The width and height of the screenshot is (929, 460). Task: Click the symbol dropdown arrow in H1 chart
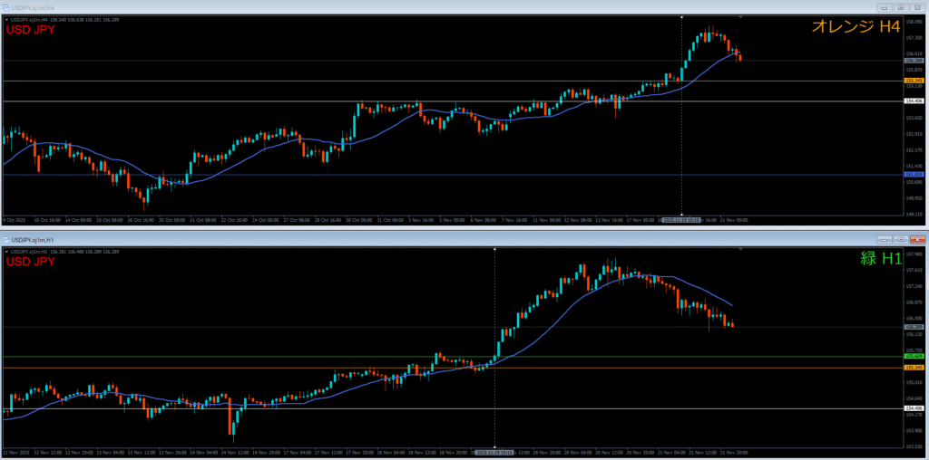coord(6,251)
